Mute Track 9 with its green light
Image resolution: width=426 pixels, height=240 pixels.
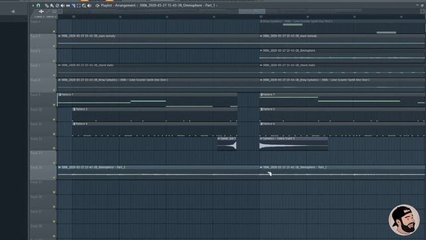pyautogui.click(x=54, y=105)
